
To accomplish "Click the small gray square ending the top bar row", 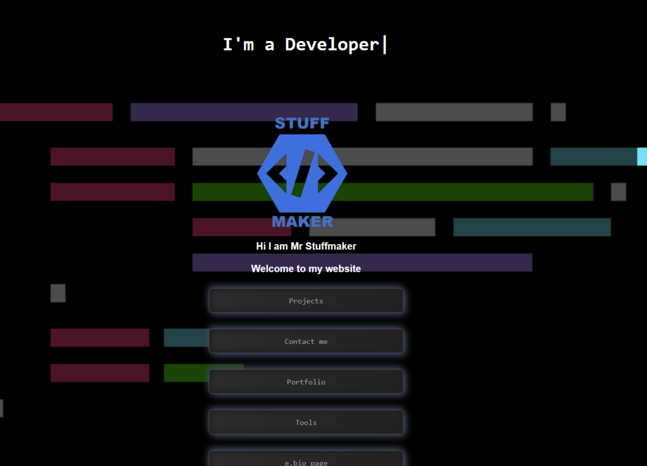I will pyautogui.click(x=558, y=112).
